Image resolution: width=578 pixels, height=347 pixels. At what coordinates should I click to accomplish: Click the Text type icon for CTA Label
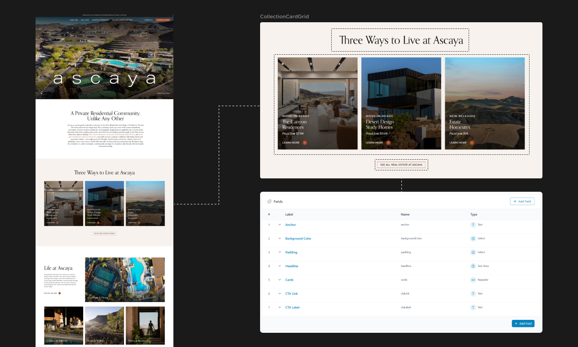pos(473,307)
